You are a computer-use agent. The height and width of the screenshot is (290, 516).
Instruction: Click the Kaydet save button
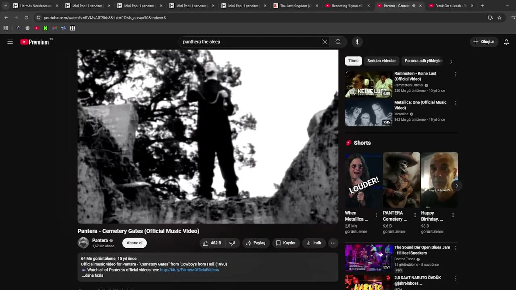coord(286,243)
